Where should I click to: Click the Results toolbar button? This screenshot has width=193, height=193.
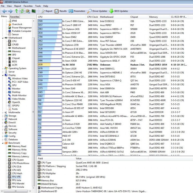point(61,11)
